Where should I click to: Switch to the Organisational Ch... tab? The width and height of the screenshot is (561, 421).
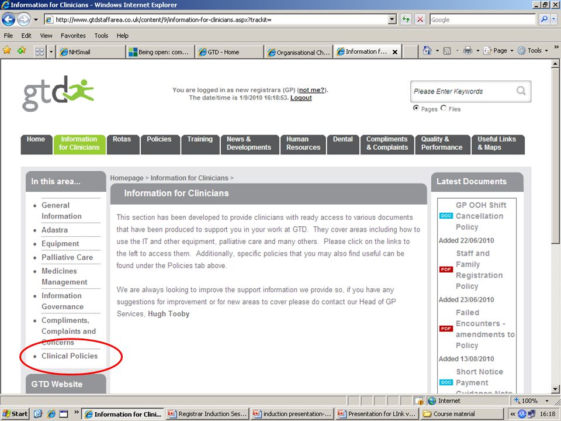click(299, 52)
